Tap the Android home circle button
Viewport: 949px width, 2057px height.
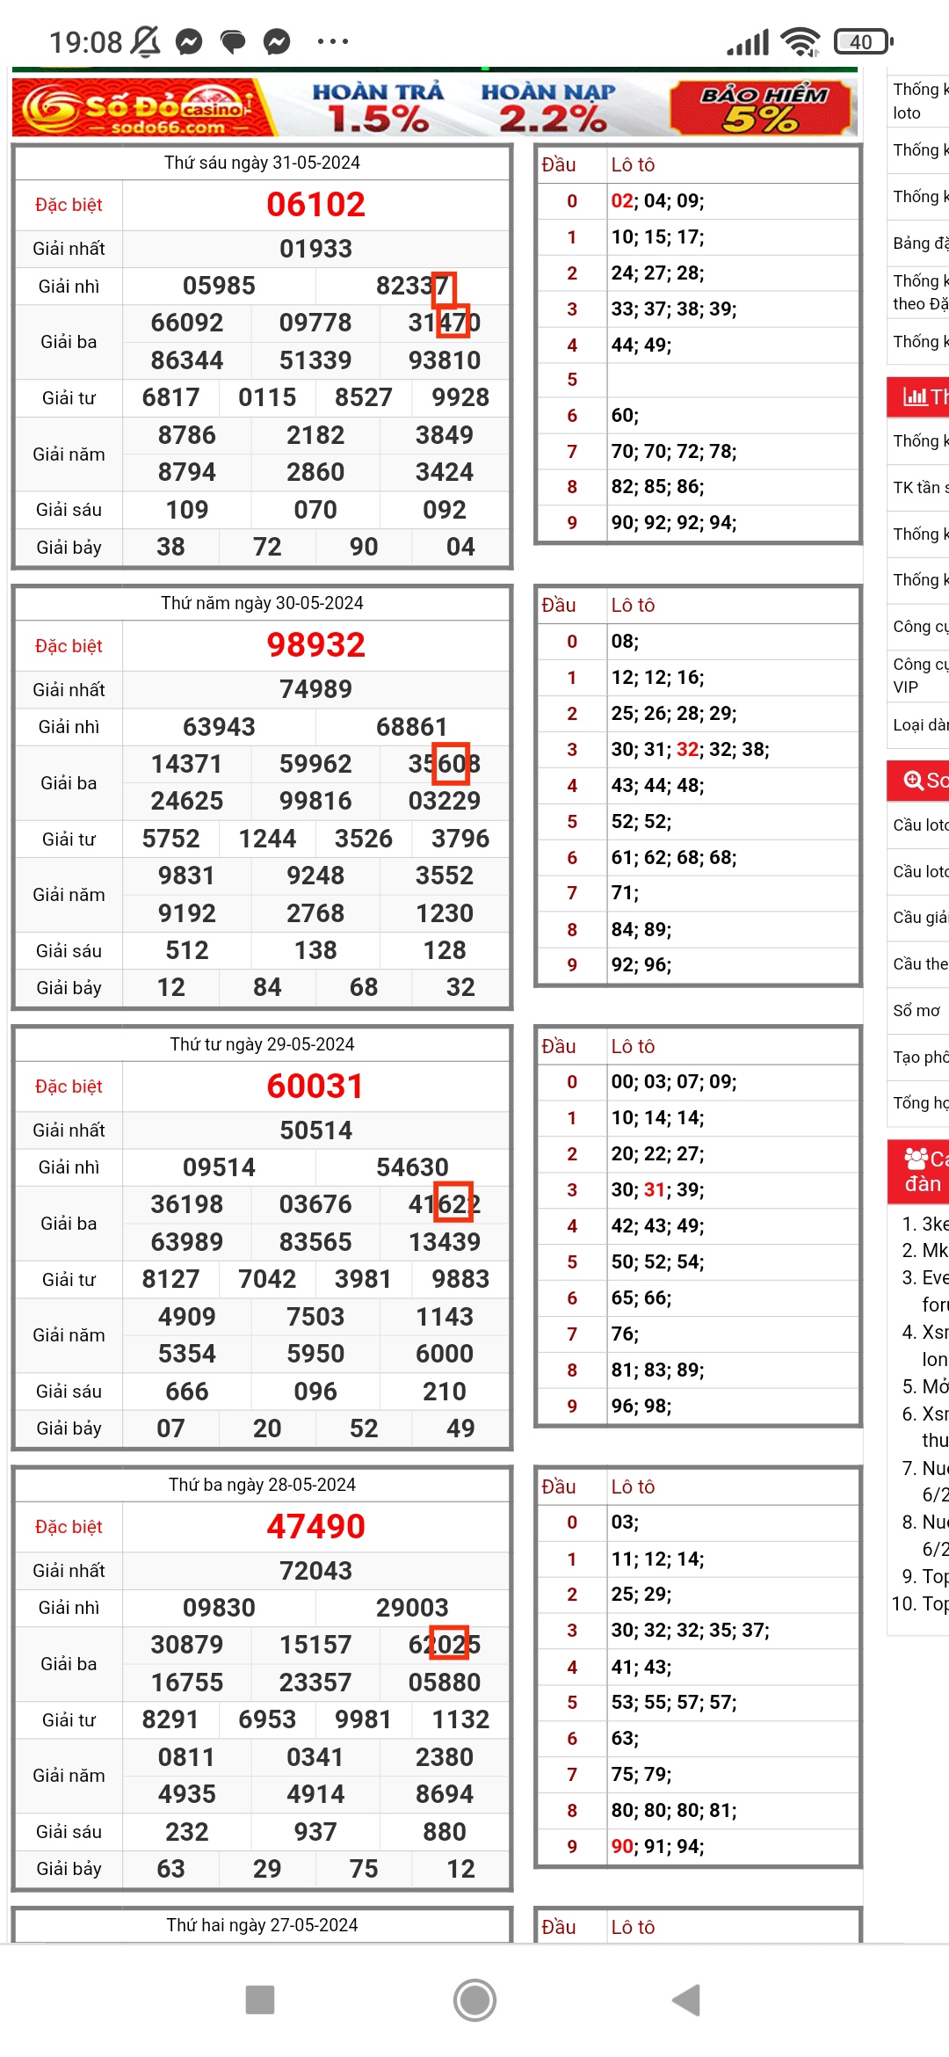(x=474, y=2000)
